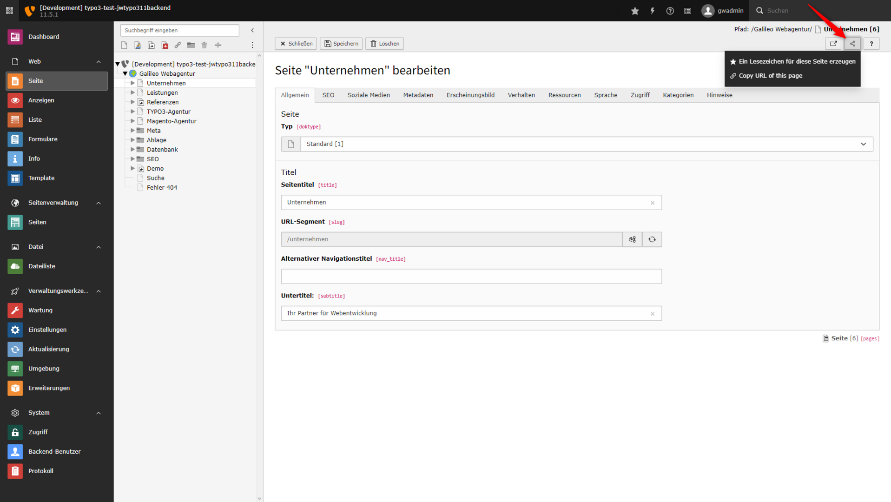Collapse the page tree panel
This screenshot has width=891, height=502.
click(252, 30)
